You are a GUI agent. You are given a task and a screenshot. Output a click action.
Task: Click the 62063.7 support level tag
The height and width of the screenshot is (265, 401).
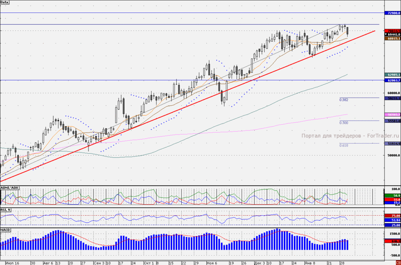click(392, 80)
